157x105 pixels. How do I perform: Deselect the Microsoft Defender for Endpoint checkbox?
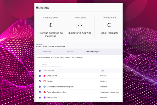[x=40, y=87]
